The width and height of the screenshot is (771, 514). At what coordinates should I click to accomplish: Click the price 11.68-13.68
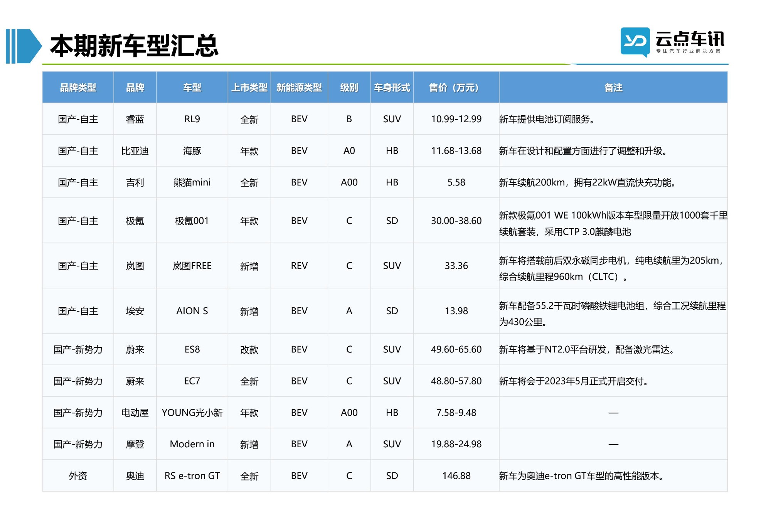(x=456, y=151)
